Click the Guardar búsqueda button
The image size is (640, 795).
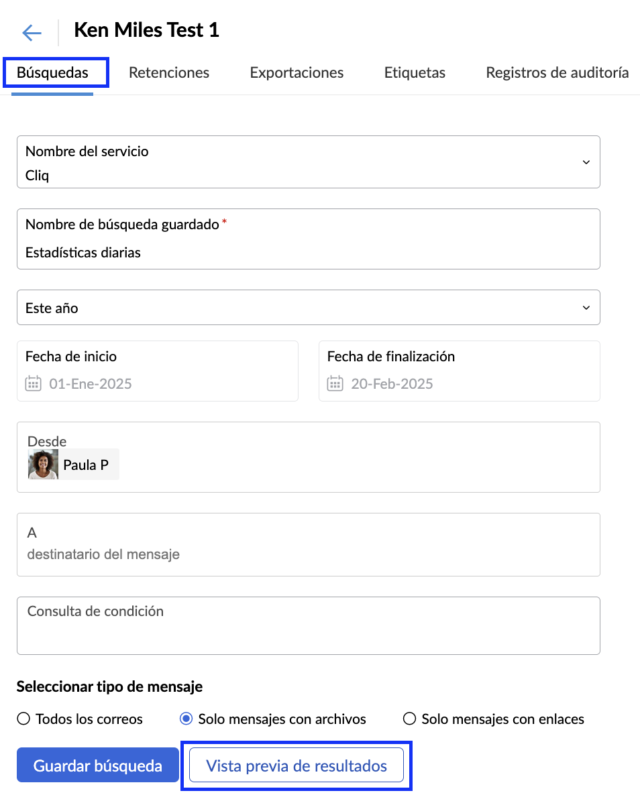tap(98, 765)
